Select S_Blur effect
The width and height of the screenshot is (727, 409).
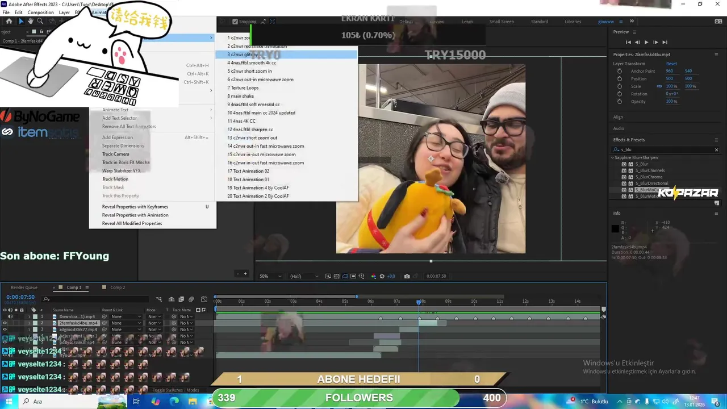click(x=641, y=164)
